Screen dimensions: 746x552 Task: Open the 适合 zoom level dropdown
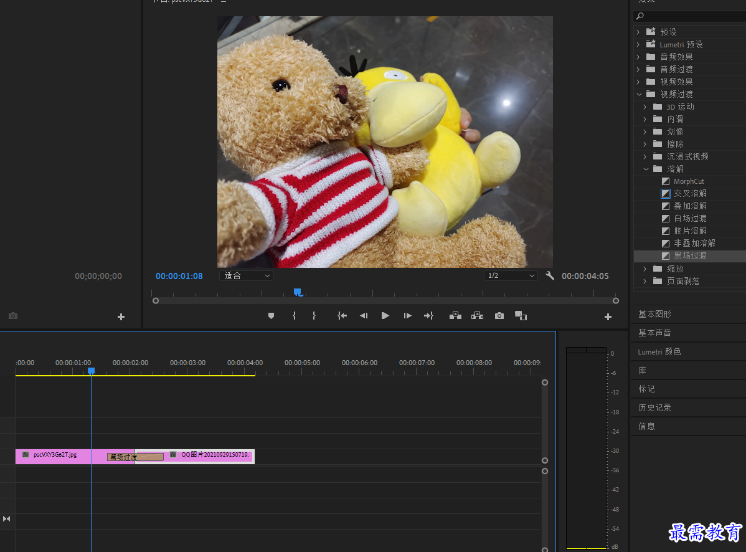pos(246,275)
